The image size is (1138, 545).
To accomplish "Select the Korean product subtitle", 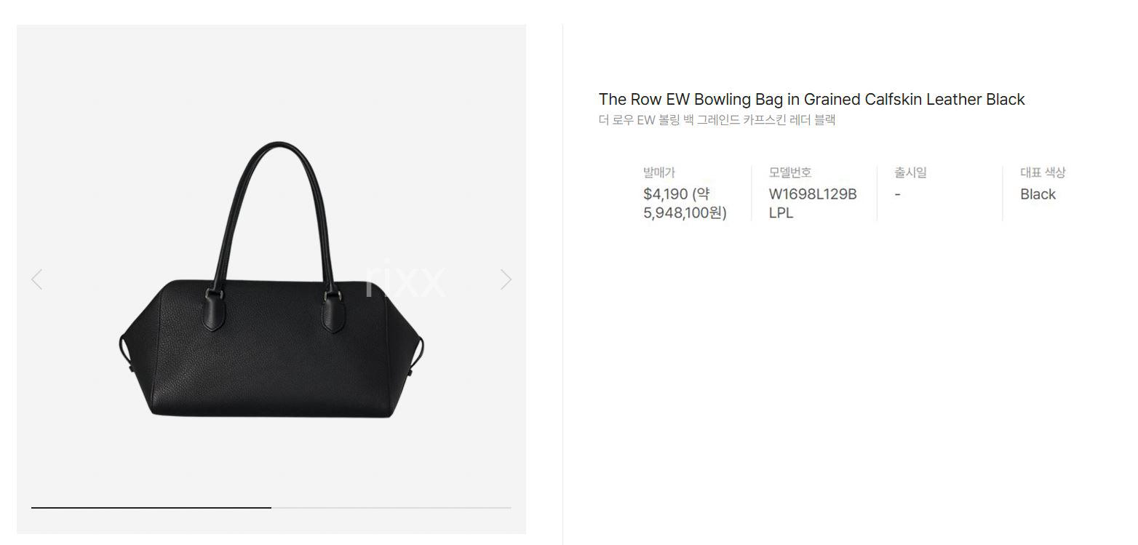I will [x=717, y=120].
